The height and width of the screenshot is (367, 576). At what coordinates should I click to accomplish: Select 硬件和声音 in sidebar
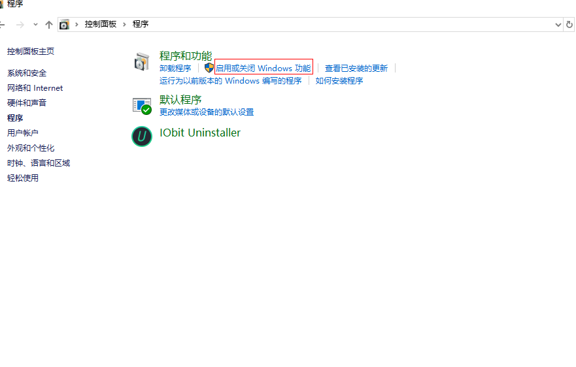pyautogui.click(x=27, y=103)
